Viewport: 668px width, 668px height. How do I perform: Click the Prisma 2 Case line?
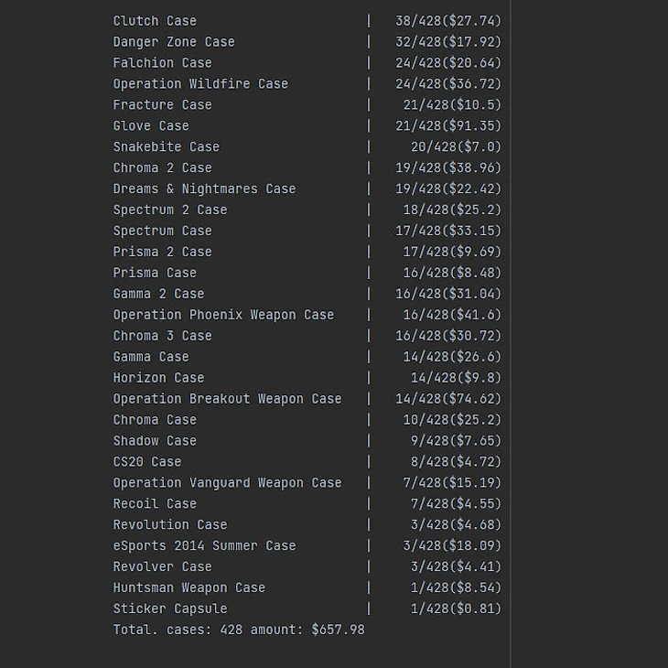[x=162, y=252]
